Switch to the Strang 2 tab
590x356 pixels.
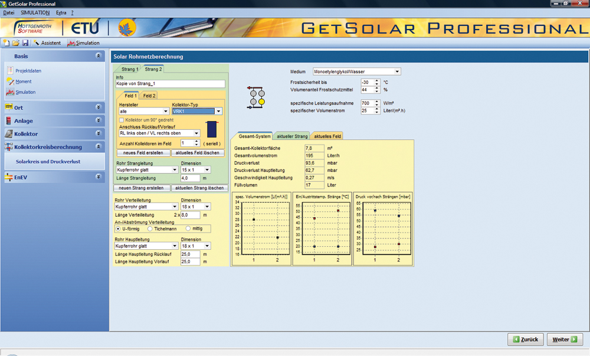pos(153,69)
